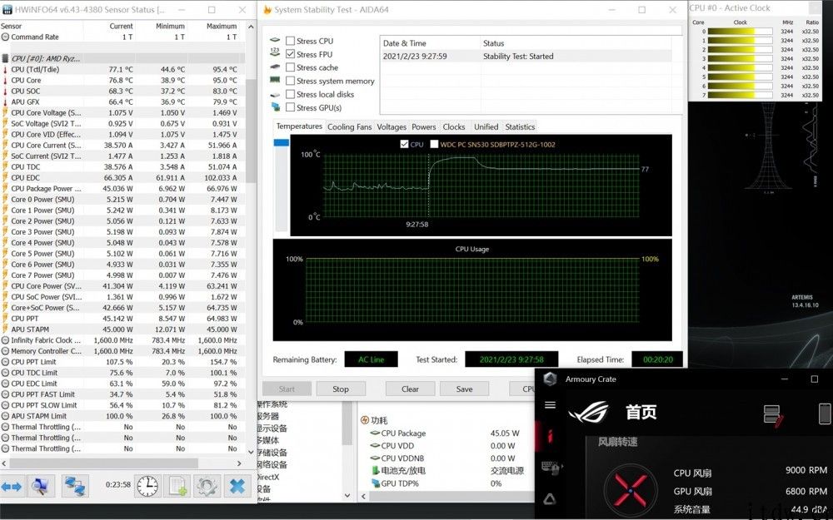Click the Save button in AIDA64
This screenshot has height=520, width=833.
(x=464, y=389)
